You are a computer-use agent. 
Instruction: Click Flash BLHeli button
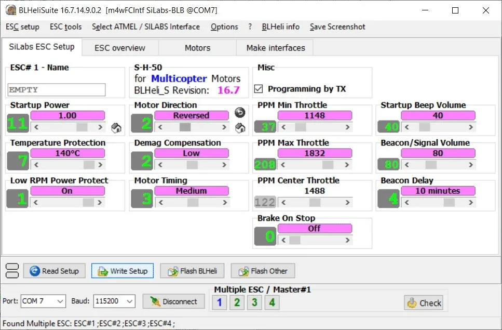pyautogui.click(x=192, y=271)
